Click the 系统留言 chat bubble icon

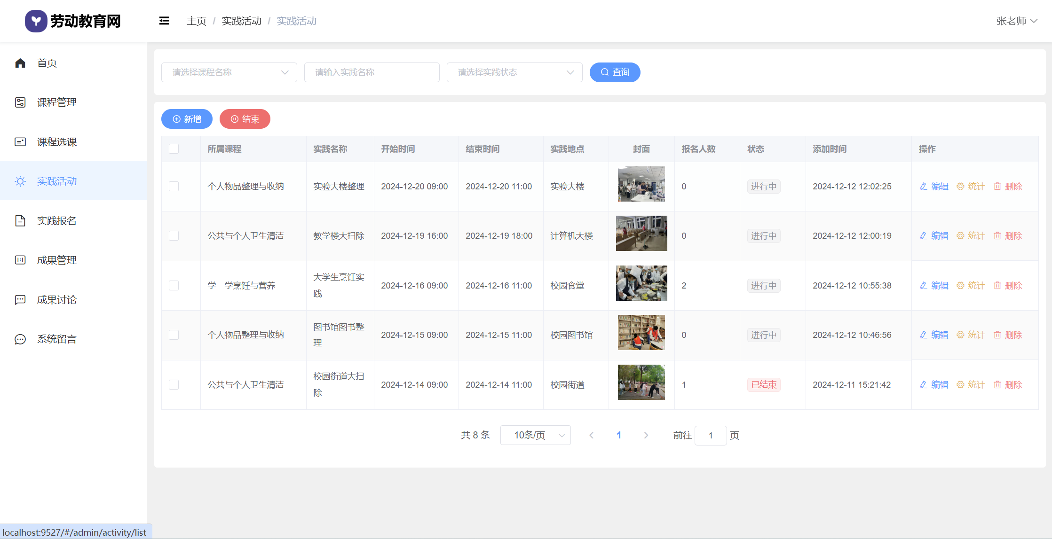(x=20, y=339)
